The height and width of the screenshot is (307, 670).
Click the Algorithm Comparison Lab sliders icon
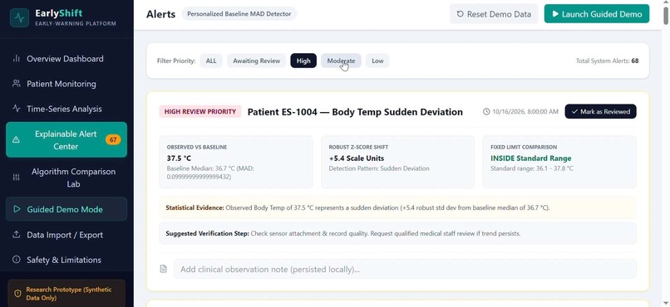pos(17,178)
